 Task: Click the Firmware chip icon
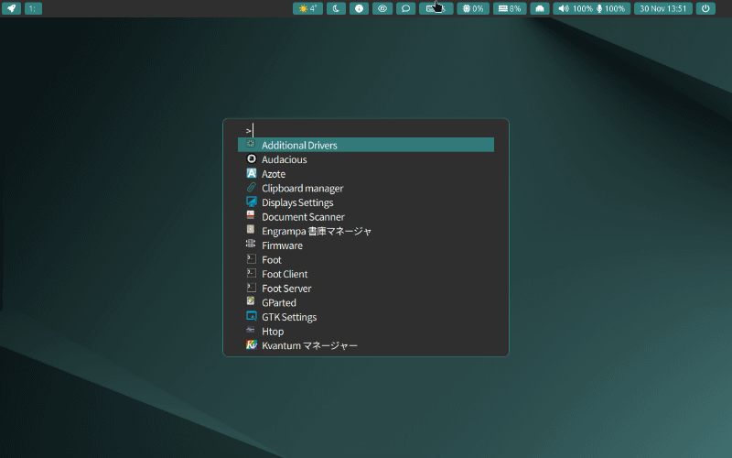pyautogui.click(x=251, y=244)
